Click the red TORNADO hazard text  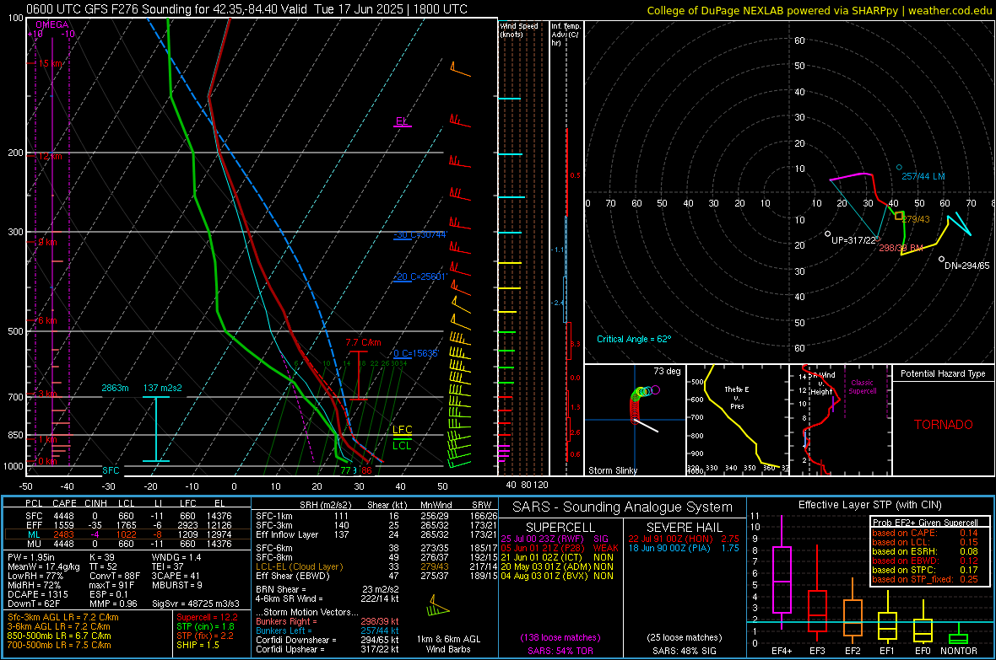click(944, 425)
